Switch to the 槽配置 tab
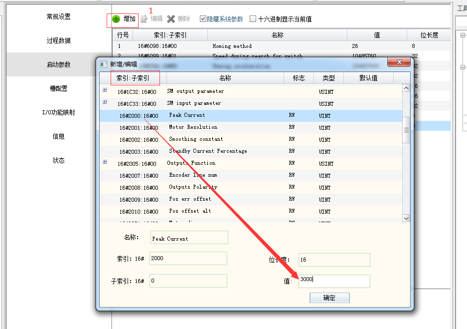This screenshot has height=329, width=467. [59, 88]
